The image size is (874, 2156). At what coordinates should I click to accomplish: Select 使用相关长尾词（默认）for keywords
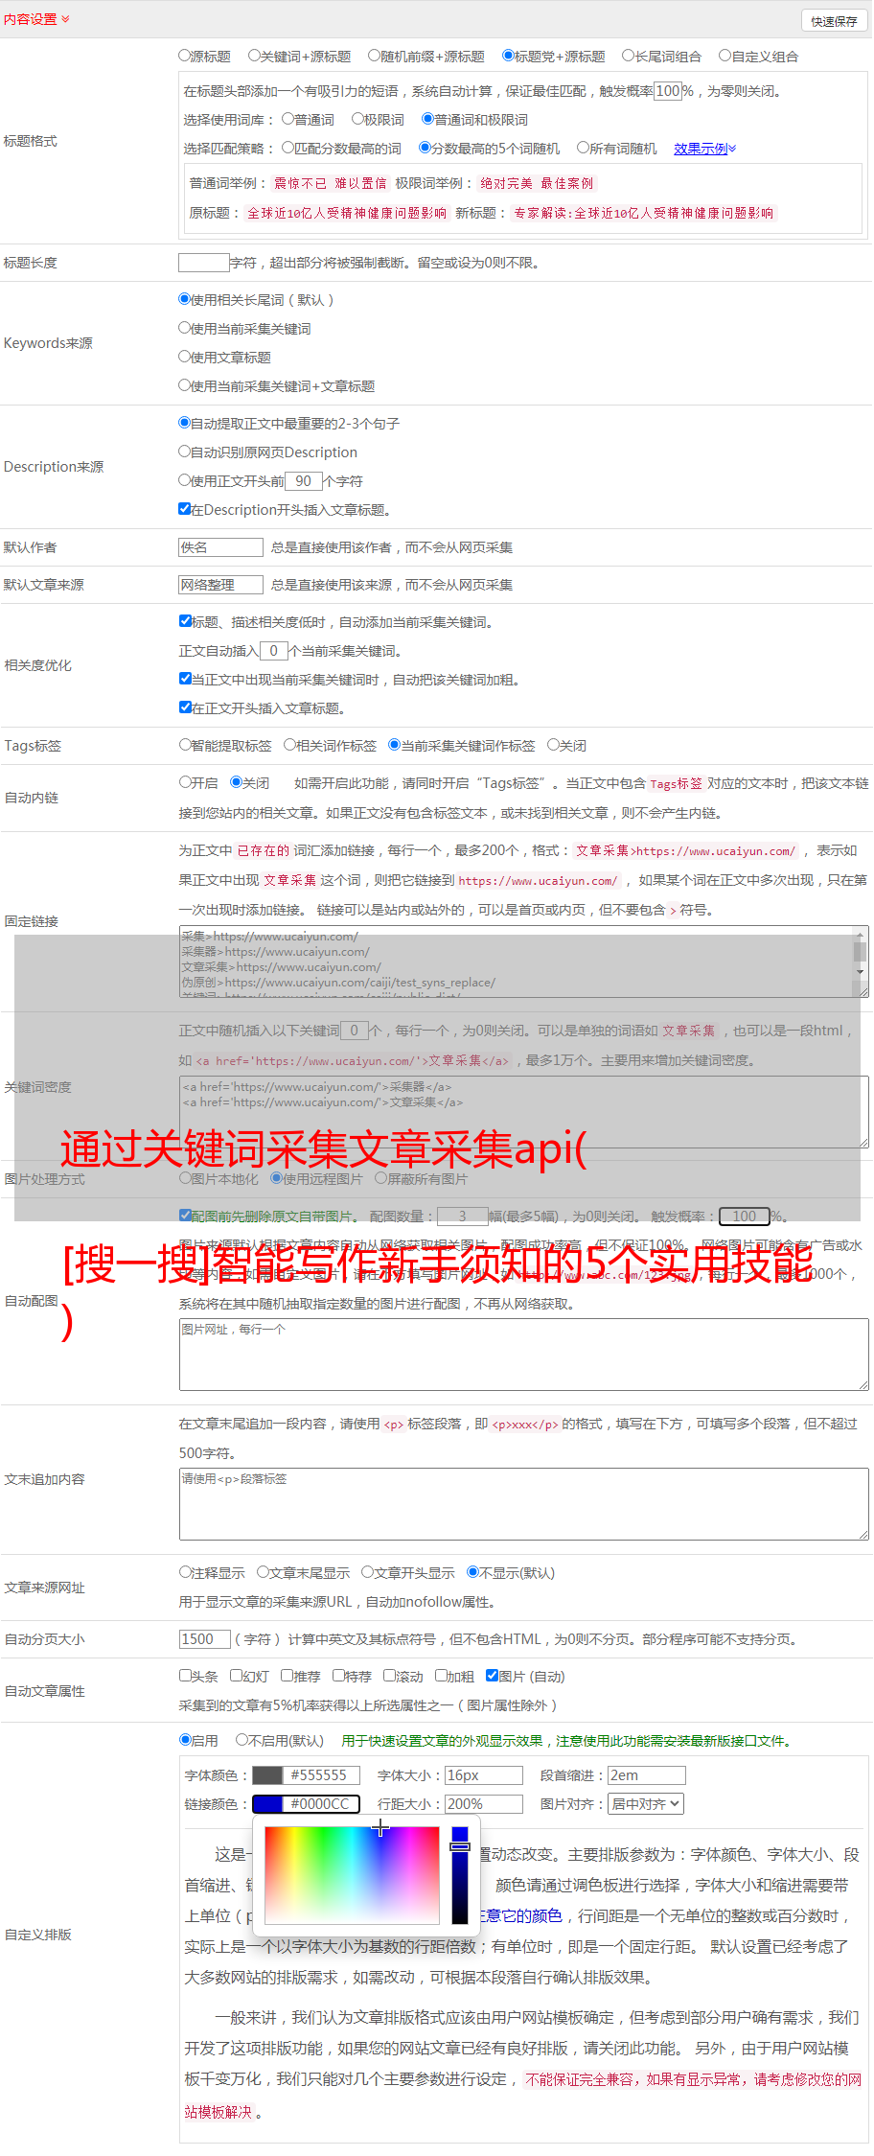click(x=184, y=299)
